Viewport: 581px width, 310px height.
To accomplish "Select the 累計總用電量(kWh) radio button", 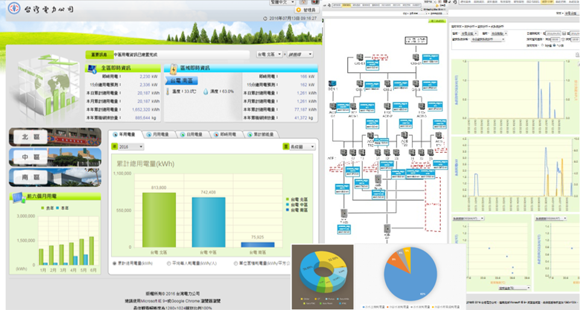I will 115,264.
